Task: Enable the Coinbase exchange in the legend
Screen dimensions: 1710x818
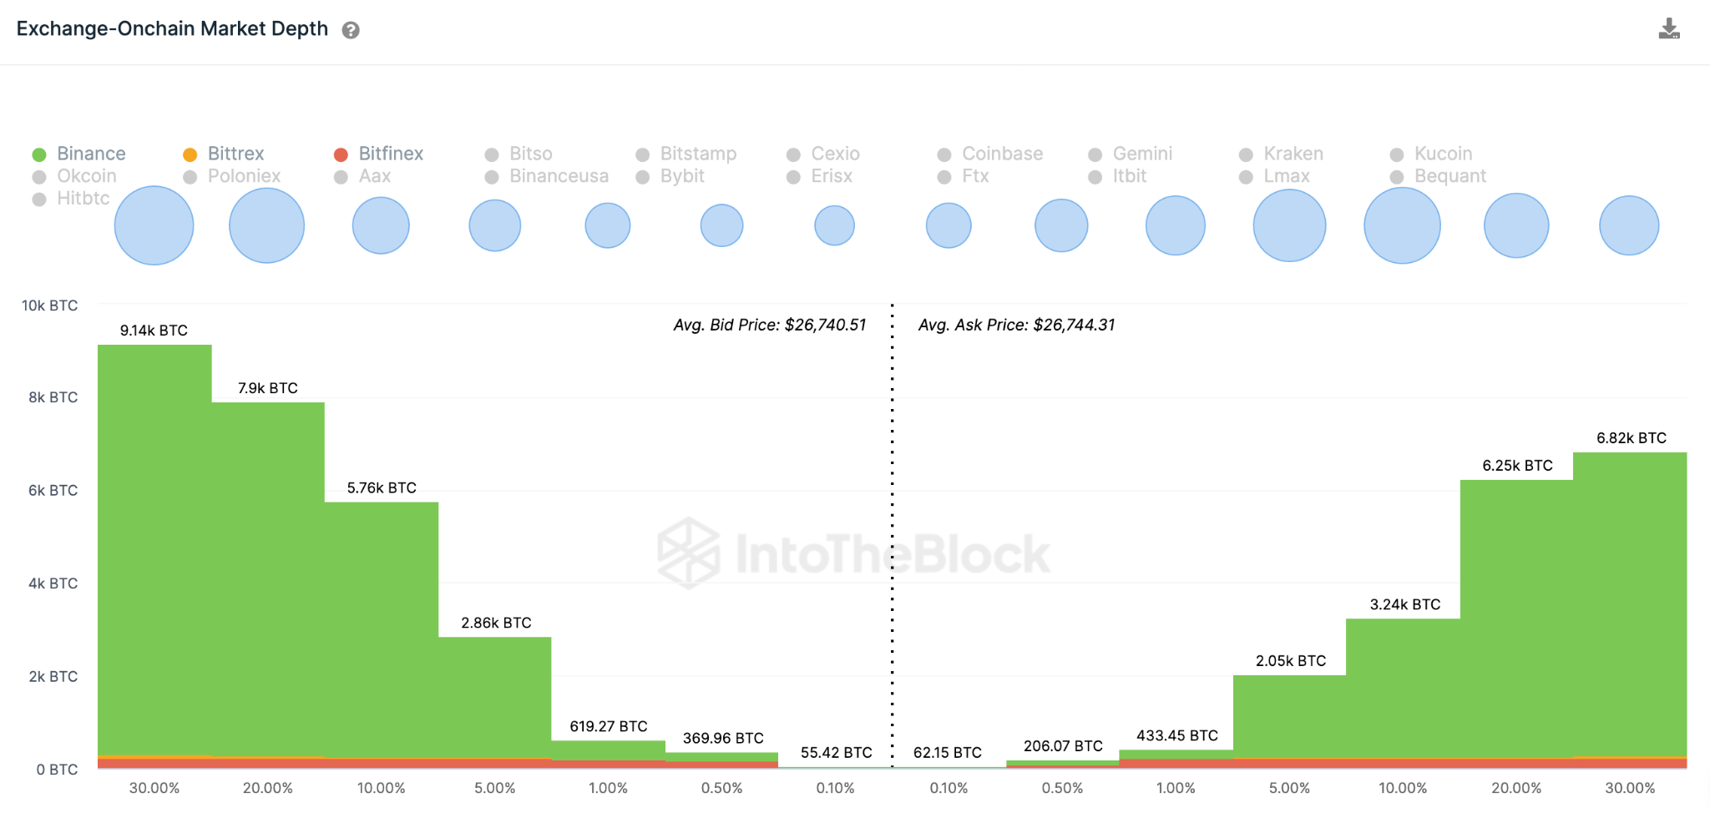Action: click(1002, 153)
